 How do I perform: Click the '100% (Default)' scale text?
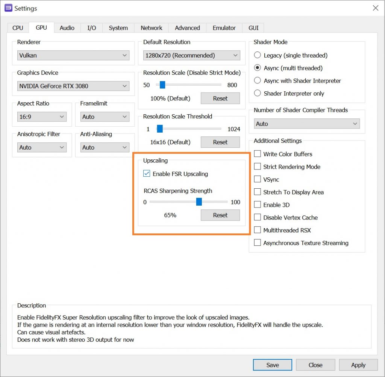coord(170,98)
